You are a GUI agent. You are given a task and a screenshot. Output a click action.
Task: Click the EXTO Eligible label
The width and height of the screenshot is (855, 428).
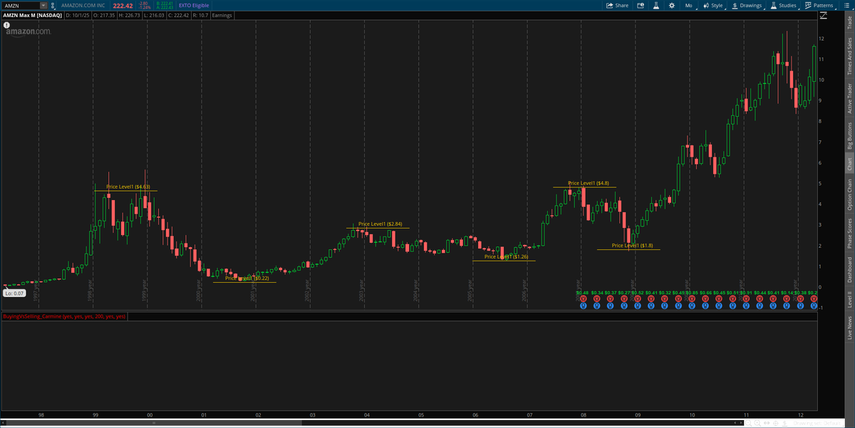point(194,6)
